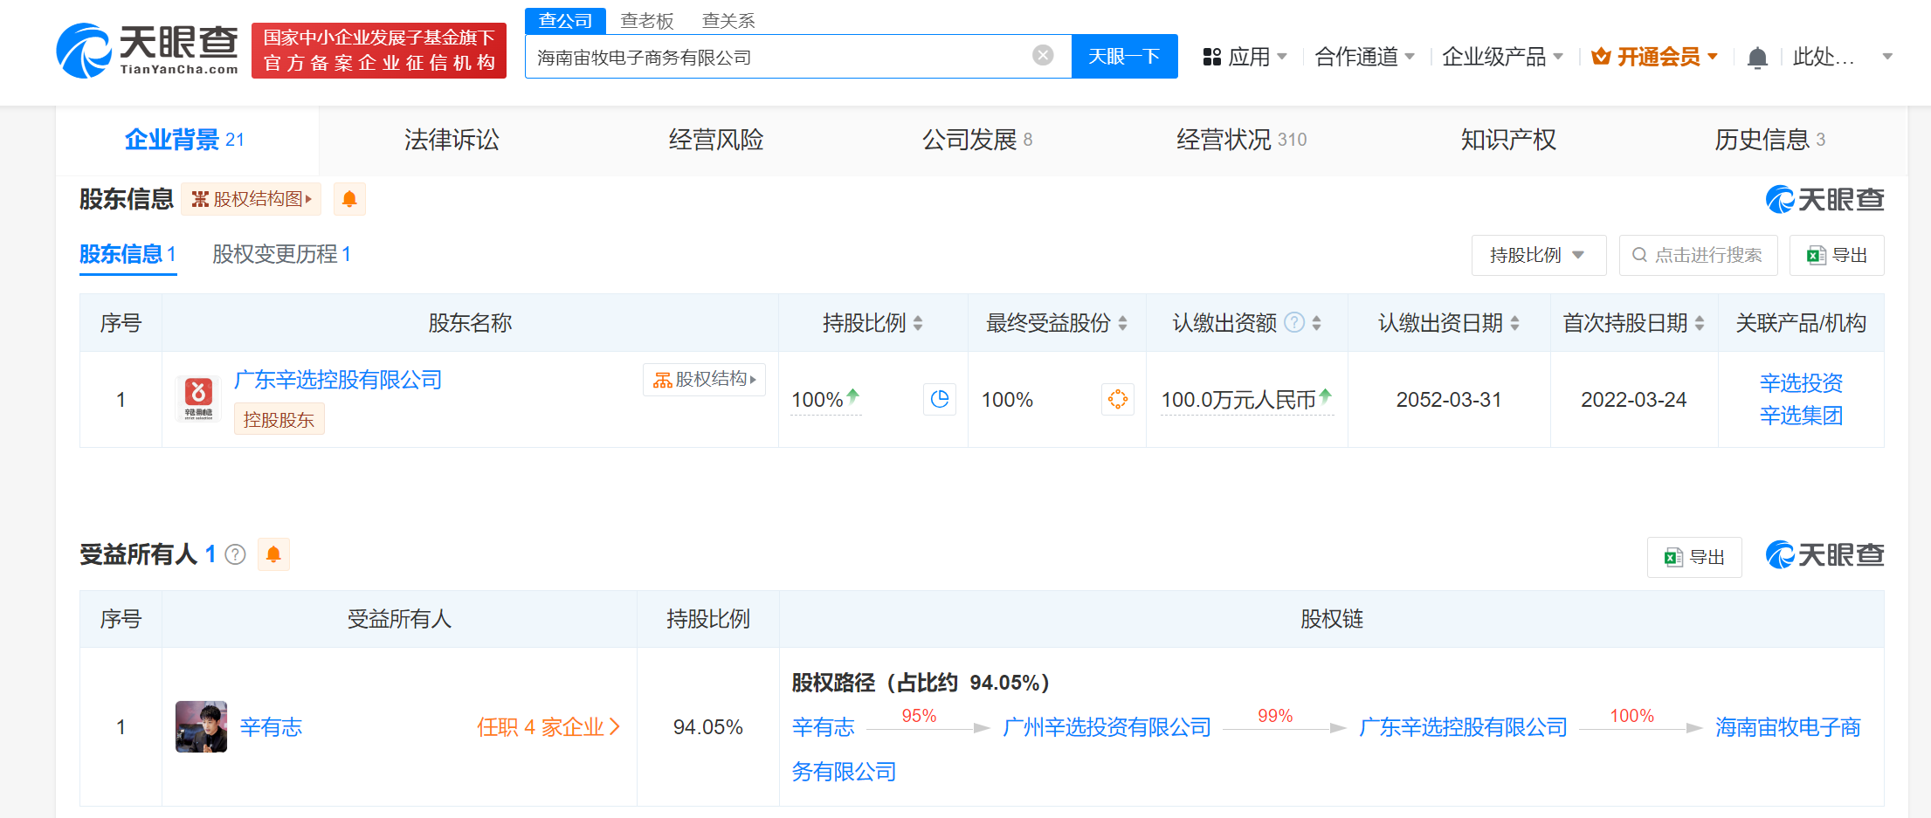Switch to the 法律诉讼 tab
1931x818 pixels.
(451, 139)
